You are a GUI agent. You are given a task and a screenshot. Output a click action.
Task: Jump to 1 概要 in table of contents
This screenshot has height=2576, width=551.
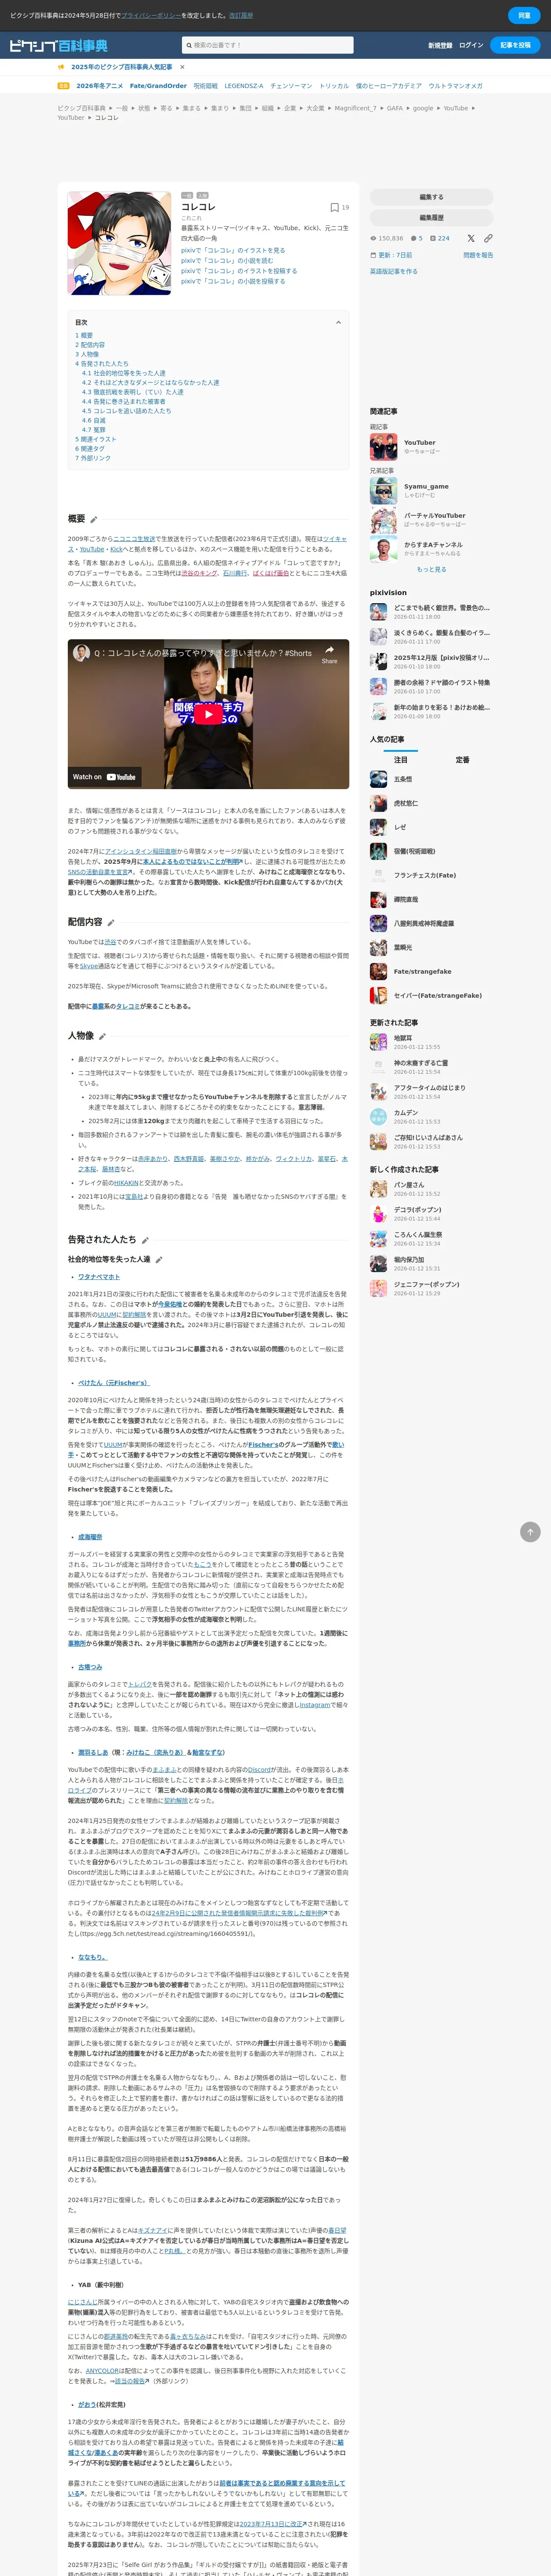click(84, 336)
